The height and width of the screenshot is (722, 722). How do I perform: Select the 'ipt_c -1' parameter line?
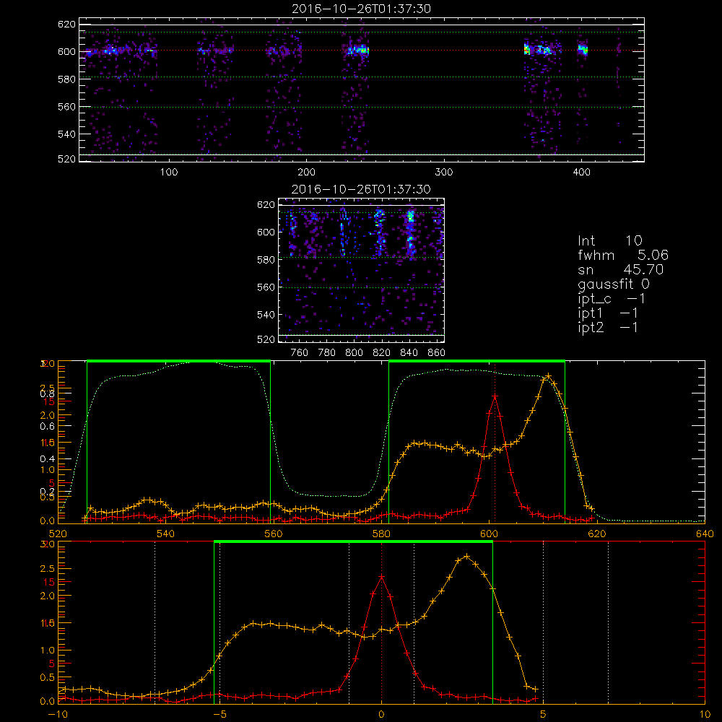tap(612, 299)
